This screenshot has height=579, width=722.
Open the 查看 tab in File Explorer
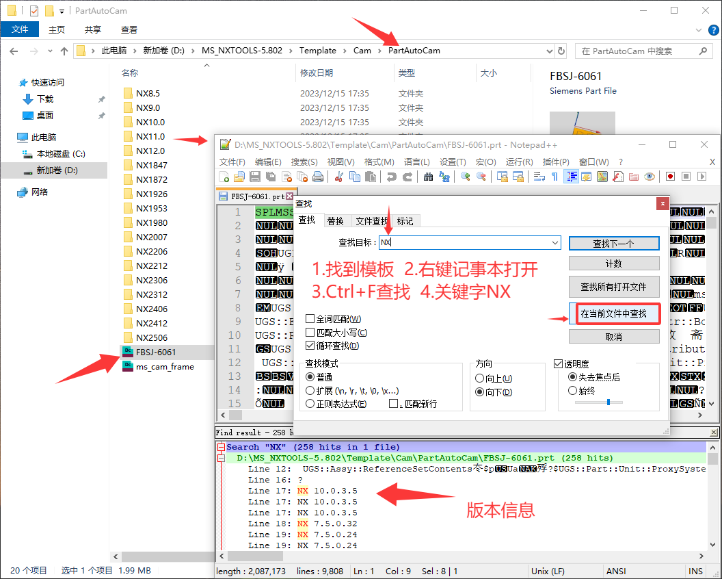click(x=129, y=30)
